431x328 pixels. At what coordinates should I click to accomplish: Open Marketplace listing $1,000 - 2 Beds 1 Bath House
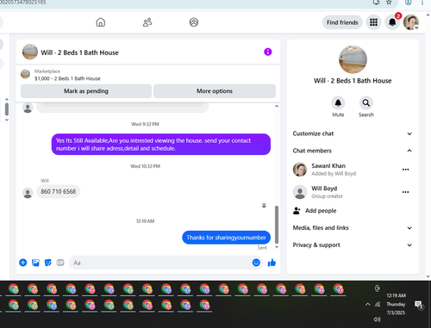(67, 78)
